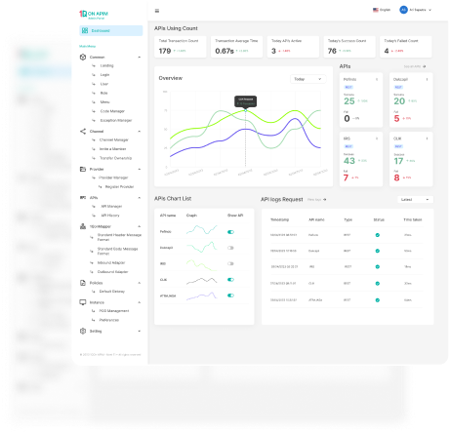Viewport: 450px width, 434px height.
Task: Open the Exception Manager menu item
Action: coord(116,120)
